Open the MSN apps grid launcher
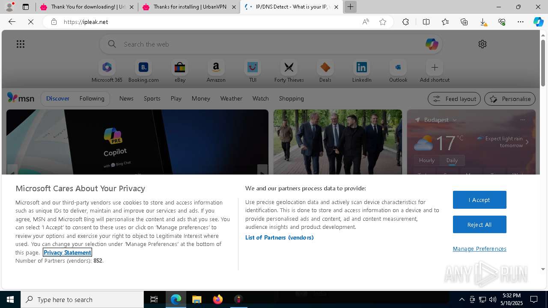This screenshot has height=308, width=548. (21, 44)
